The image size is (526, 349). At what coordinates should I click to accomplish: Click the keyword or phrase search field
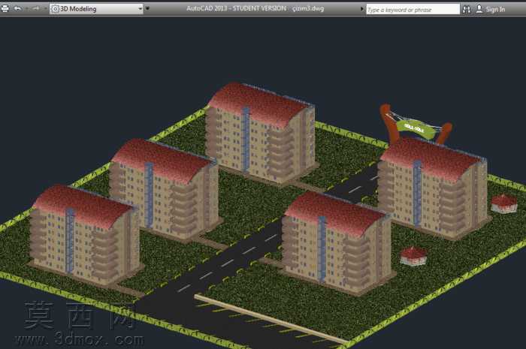tap(413, 9)
